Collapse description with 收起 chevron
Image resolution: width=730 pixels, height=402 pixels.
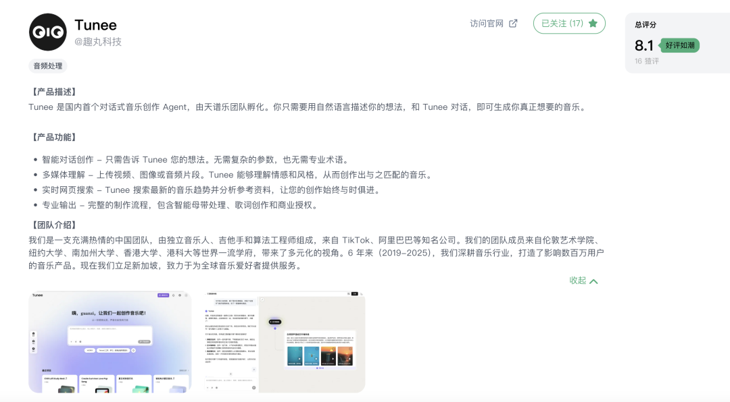click(584, 281)
